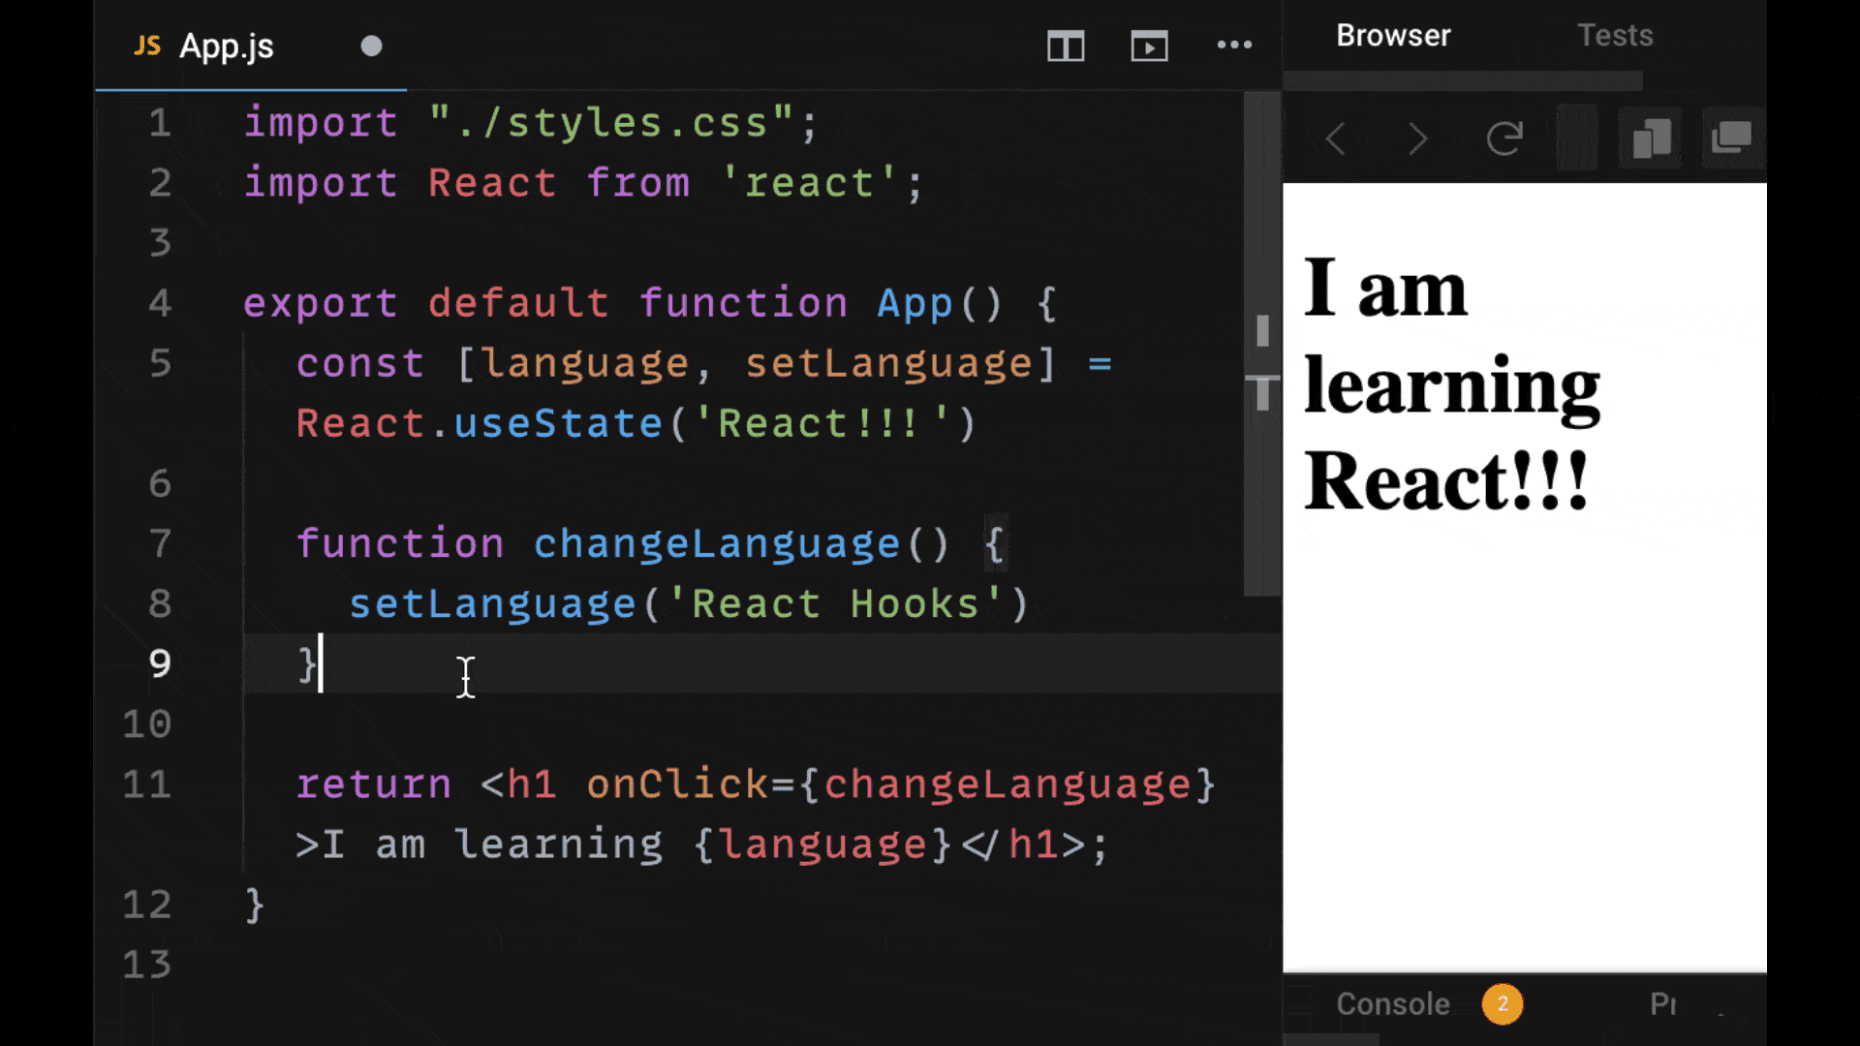Click the copy pages icon in browser toolbar
The height and width of the screenshot is (1046, 1860).
pyautogui.click(x=1652, y=138)
